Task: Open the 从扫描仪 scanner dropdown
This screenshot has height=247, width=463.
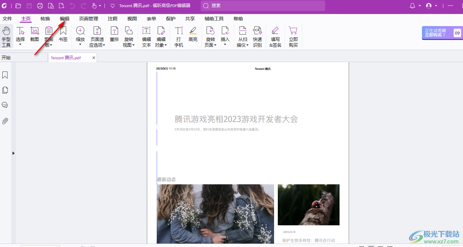Action: 248,45
